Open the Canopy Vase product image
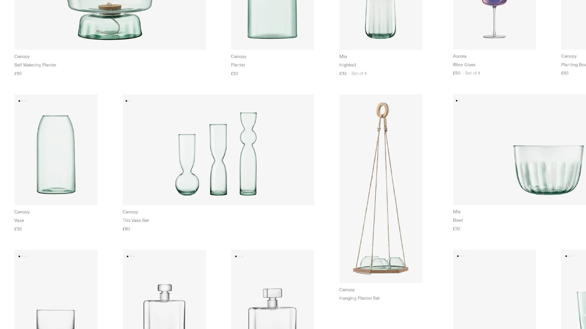The image size is (586, 329). 56,150
